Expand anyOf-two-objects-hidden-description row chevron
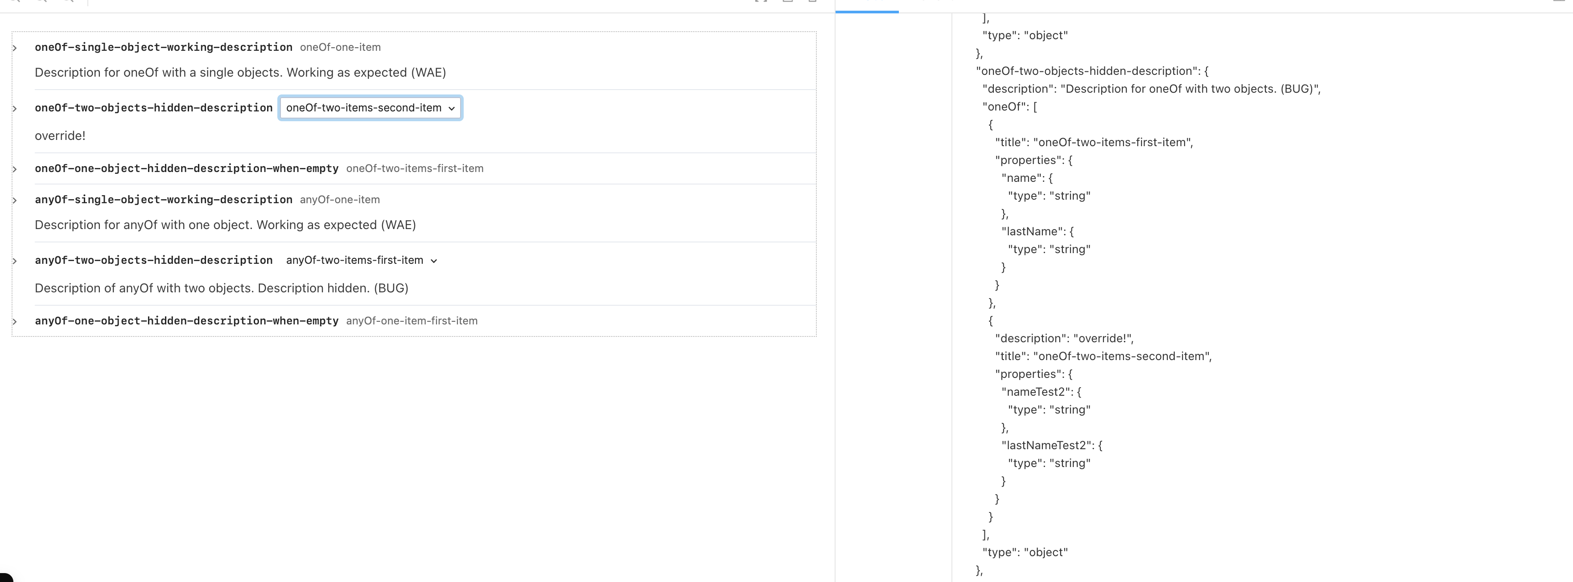Viewport: 1573px width, 582px height. [15, 261]
